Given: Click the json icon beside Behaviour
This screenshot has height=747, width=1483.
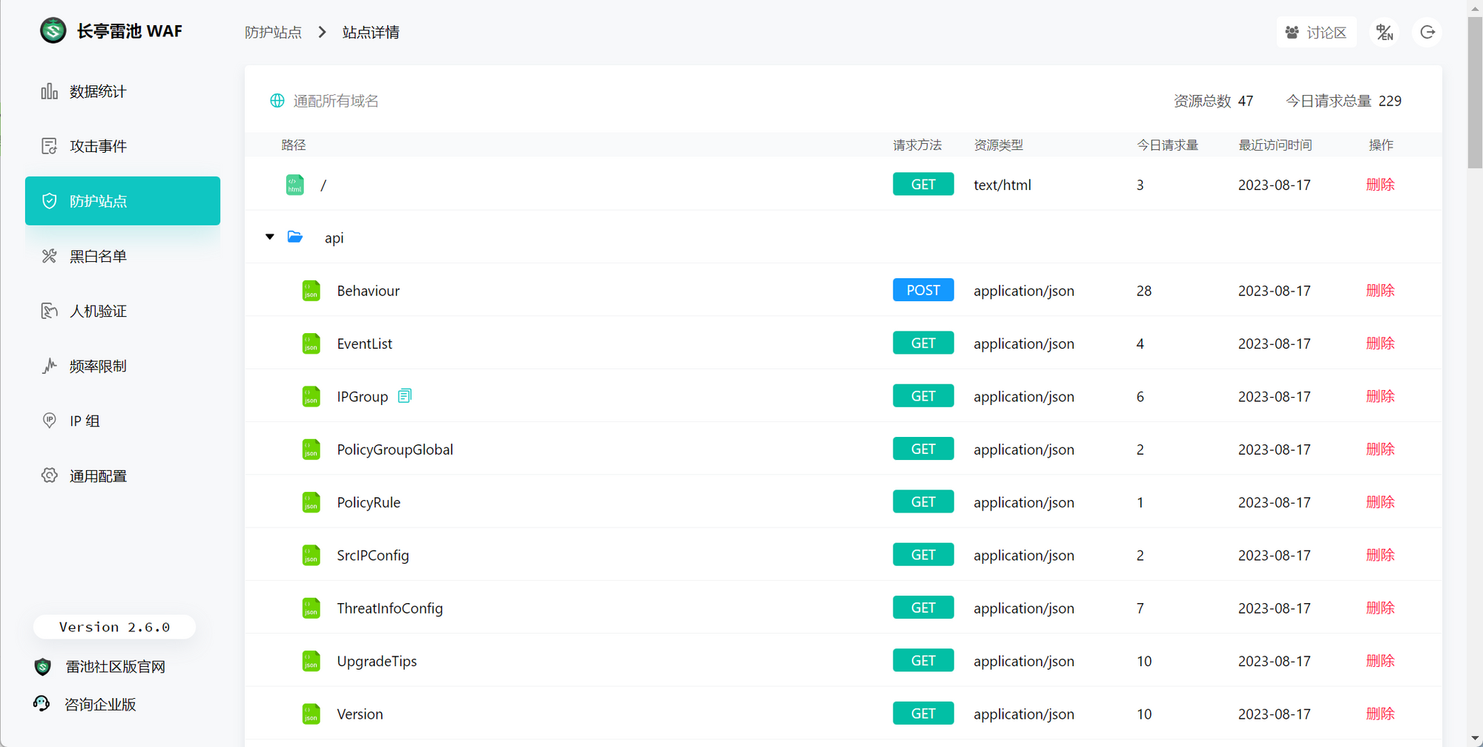Looking at the screenshot, I should point(311,291).
